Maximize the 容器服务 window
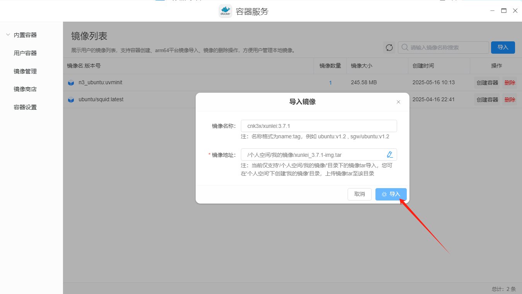The width and height of the screenshot is (522, 294). 504,11
